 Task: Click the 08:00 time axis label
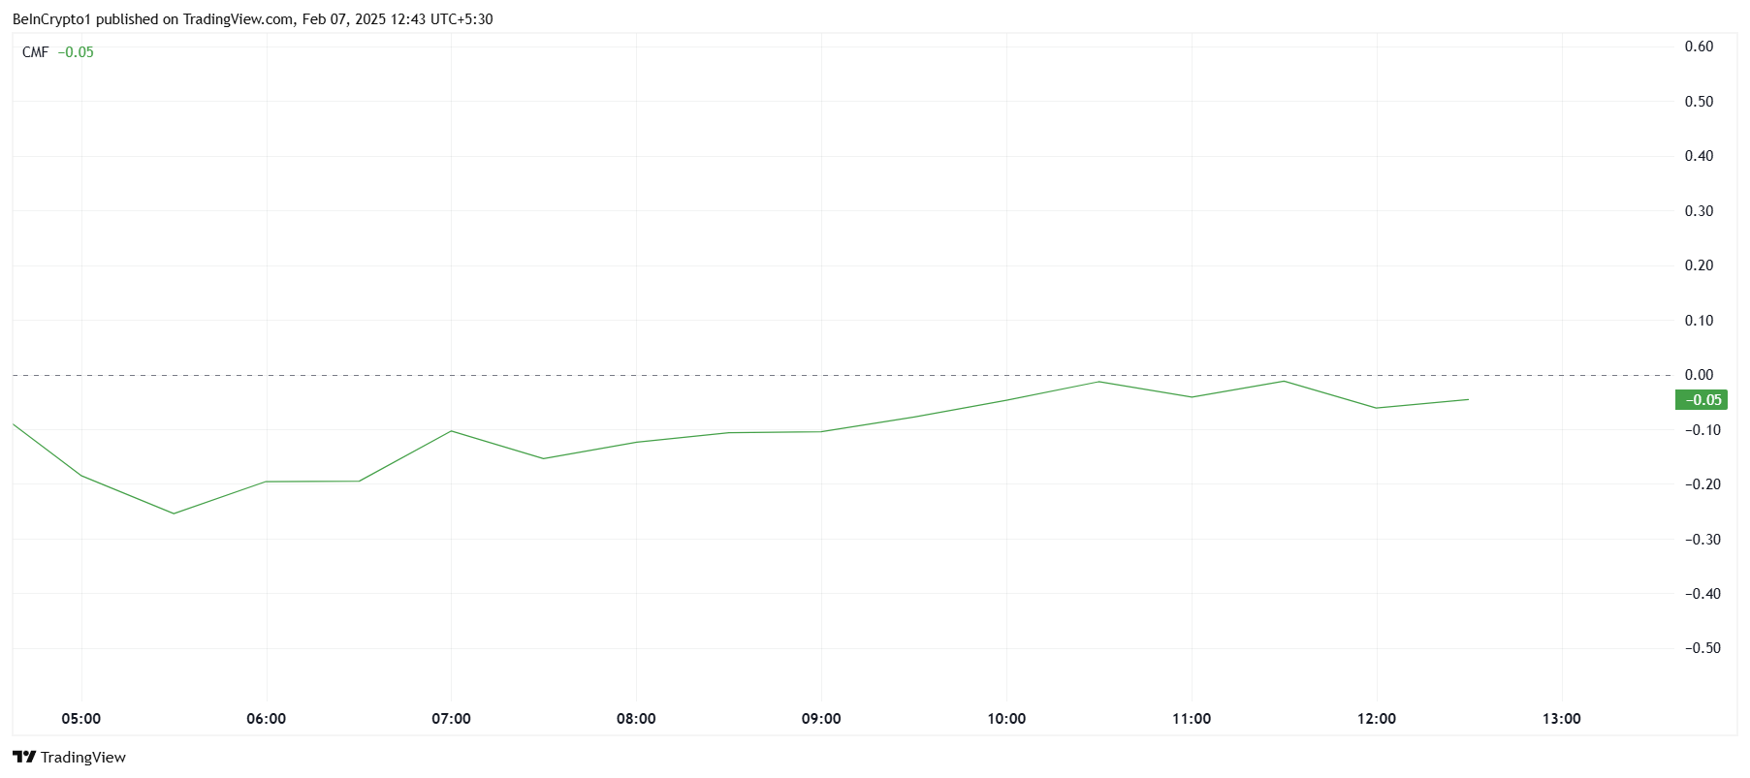coord(636,719)
